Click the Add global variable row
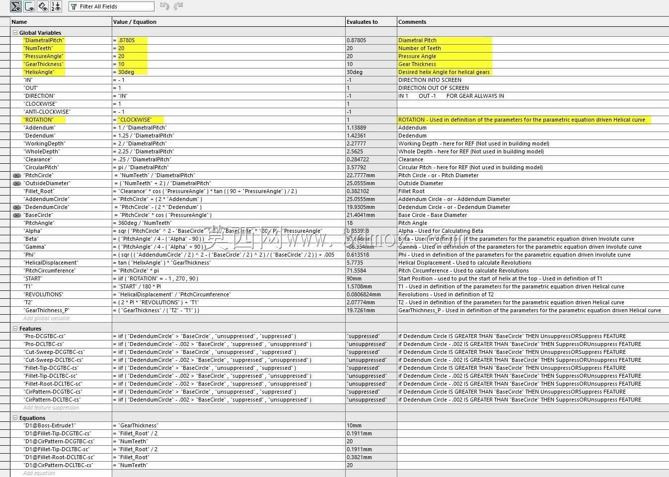Image resolution: width=669 pixels, height=477 pixels. pos(46,319)
